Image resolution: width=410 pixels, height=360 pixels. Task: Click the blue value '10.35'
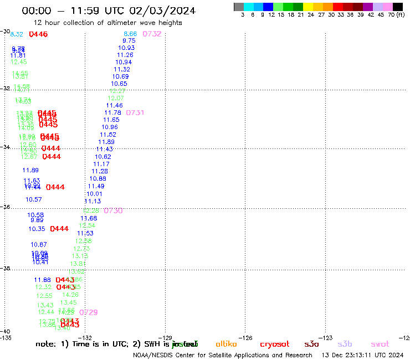[37, 229]
